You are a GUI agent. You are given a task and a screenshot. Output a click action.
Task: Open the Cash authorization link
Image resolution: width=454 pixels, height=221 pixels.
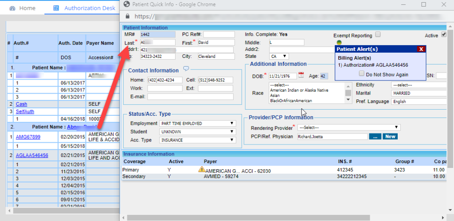pyautogui.click(x=22, y=104)
